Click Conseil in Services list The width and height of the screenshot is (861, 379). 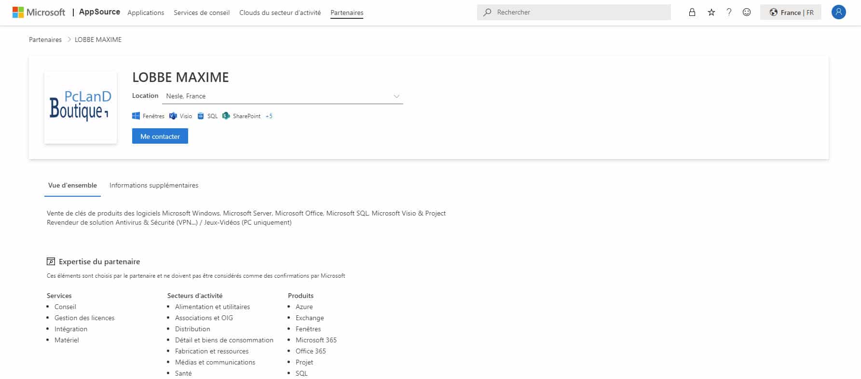coord(65,307)
